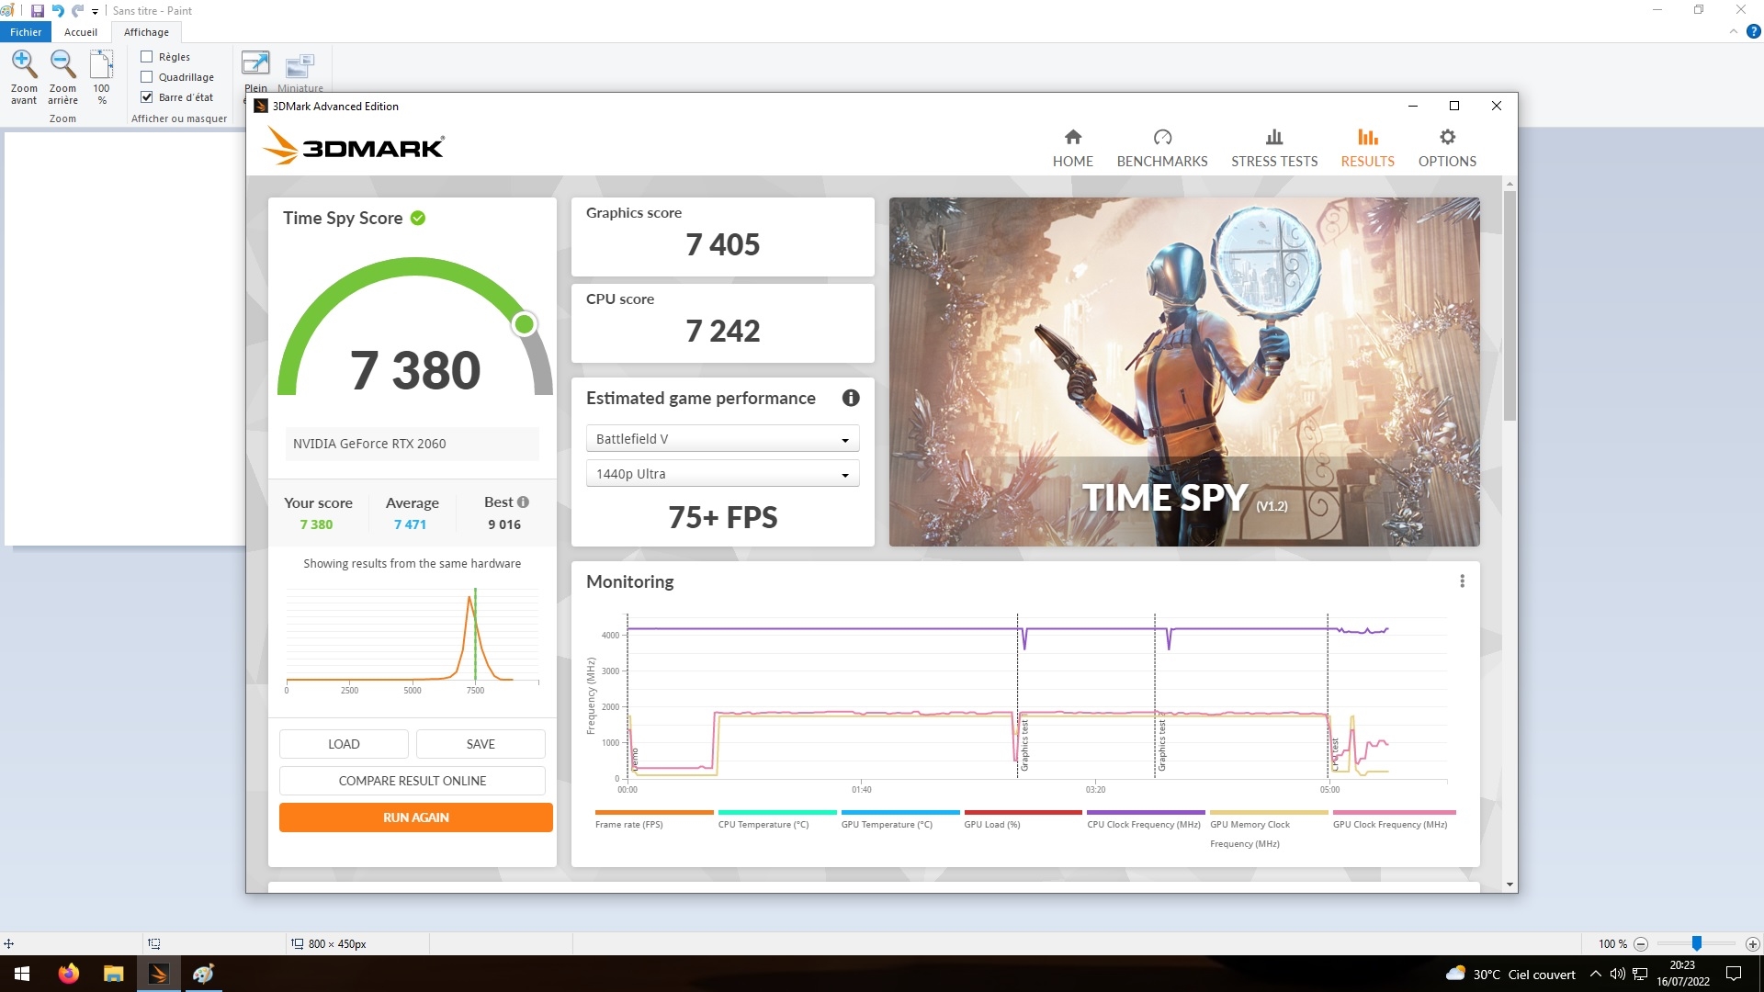The height and width of the screenshot is (992, 1764).
Task: Collapse the Paint ribbon with the chevron
Action: (1733, 31)
